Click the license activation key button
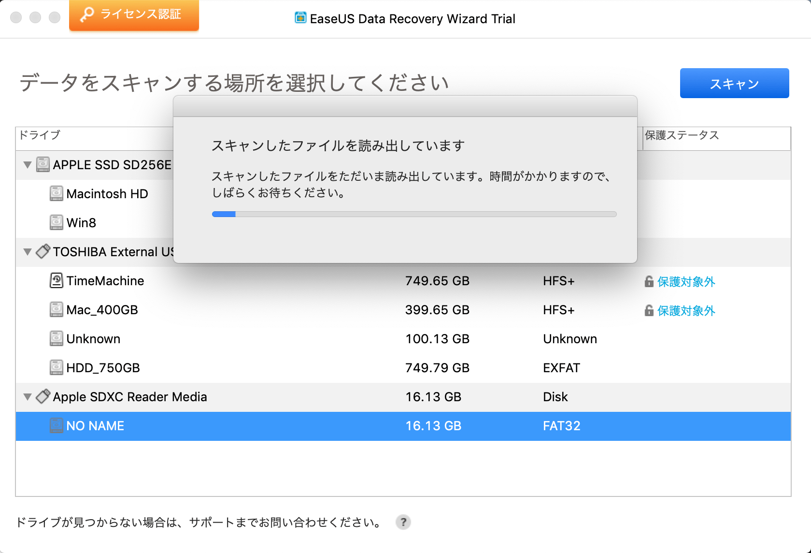 (x=134, y=15)
